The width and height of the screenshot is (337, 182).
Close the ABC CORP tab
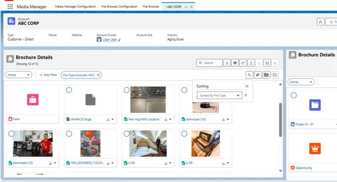tap(191, 7)
